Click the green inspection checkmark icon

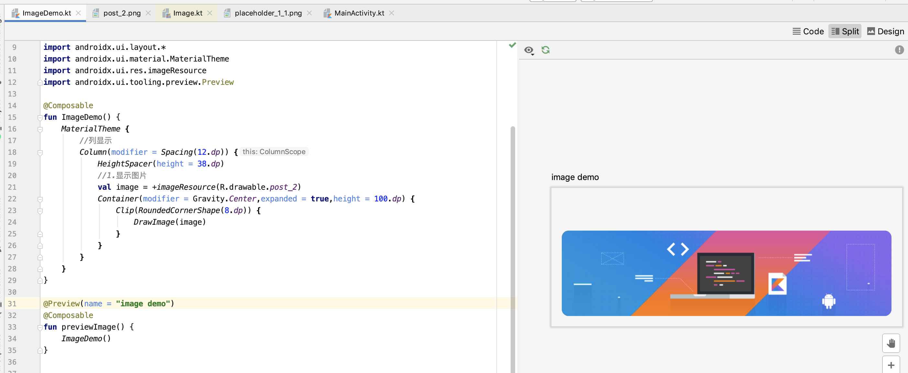coord(512,45)
